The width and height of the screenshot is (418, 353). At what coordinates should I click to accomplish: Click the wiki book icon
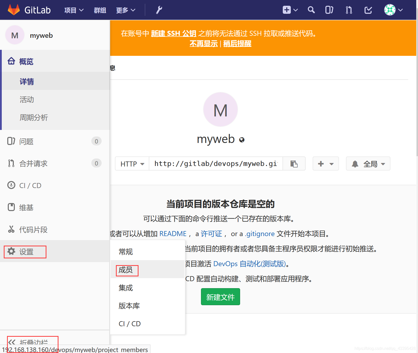coord(11,207)
